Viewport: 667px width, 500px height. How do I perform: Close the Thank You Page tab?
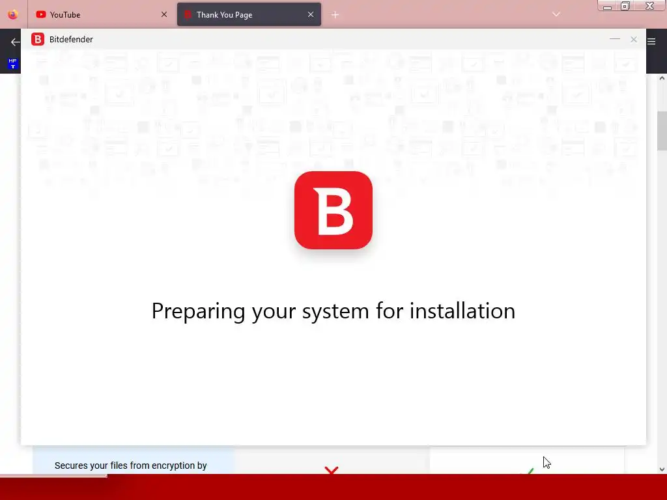[311, 14]
